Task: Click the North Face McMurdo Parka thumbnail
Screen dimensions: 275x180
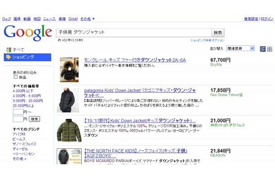Action: [69, 156]
